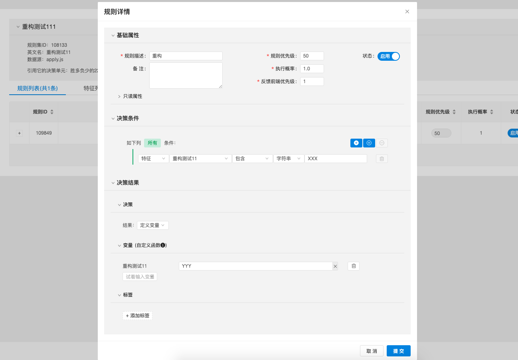Sort the table by 规则优先级 column
518x360 pixels.
coord(454,112)
